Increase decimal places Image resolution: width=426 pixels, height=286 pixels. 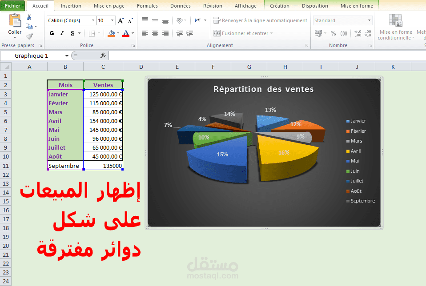pos(358,33)
